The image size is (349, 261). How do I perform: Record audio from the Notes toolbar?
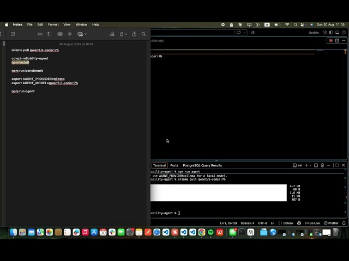point(70,34)
